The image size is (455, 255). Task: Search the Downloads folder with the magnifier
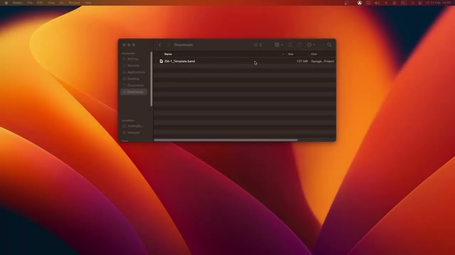point(329,45)
